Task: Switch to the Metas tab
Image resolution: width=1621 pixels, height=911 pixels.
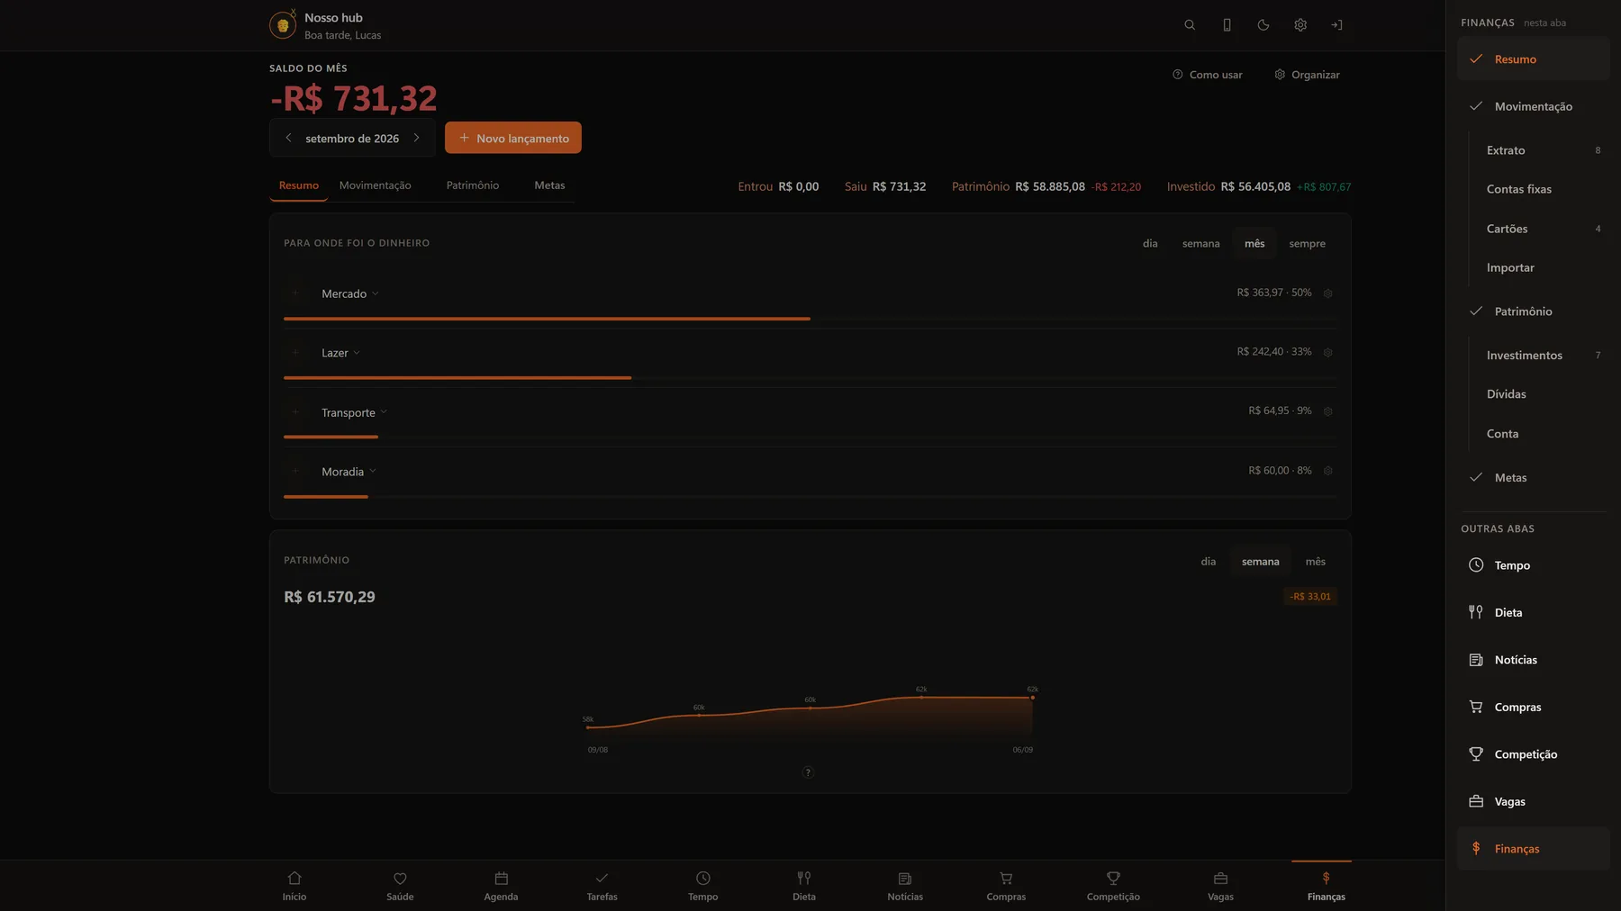Action: pos(549,185)
